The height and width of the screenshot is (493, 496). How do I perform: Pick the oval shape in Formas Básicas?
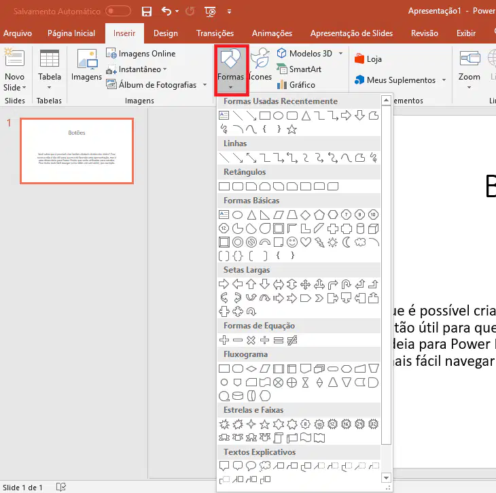pos(238,215)
